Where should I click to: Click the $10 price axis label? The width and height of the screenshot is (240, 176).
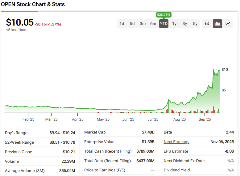(225, 70)
